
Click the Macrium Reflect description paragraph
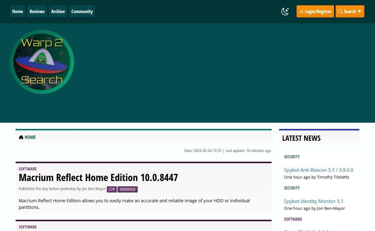(x=134, y=204)
